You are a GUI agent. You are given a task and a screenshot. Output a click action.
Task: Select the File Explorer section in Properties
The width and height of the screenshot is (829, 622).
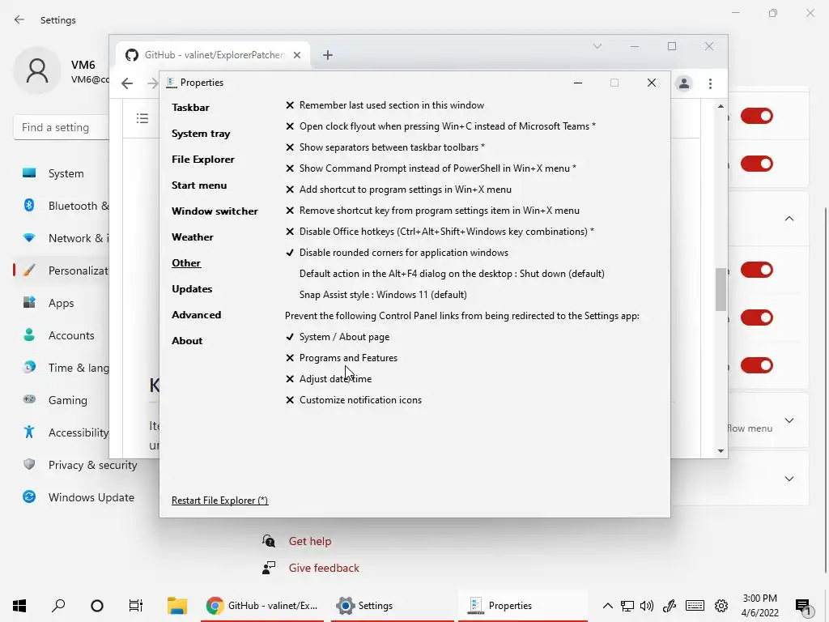click(202, 160)
